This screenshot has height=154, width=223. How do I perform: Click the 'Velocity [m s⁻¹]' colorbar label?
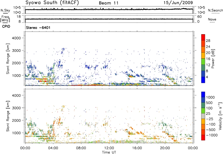click(x=220, y=116)
